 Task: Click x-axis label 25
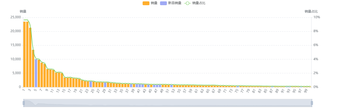click(93, 91)
